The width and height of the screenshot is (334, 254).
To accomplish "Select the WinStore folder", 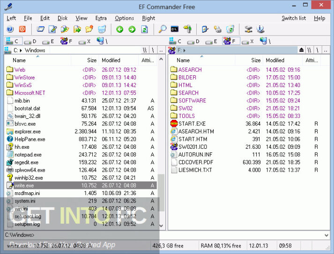I will point(81,78).
